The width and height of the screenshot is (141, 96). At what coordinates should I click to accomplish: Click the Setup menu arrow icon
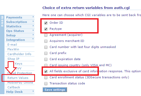(33, 35)
